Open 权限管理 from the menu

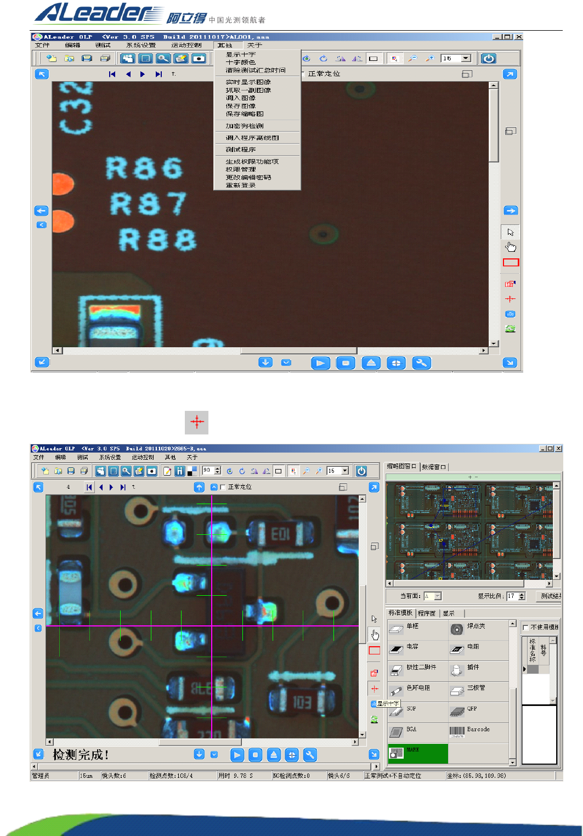[x=241, y=170]
